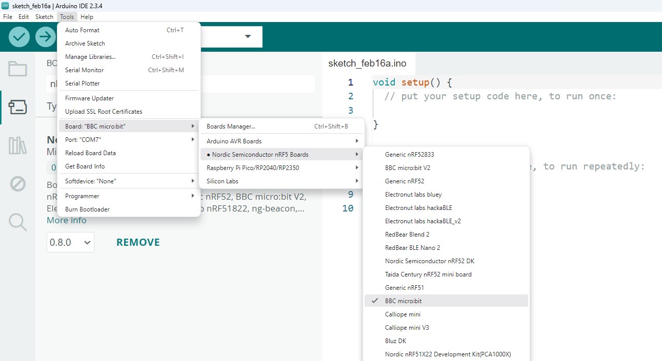662x361 pixels.
Task: Select Generic nRF52833 board
Action: pyautogui.click(x=446, y=154)
